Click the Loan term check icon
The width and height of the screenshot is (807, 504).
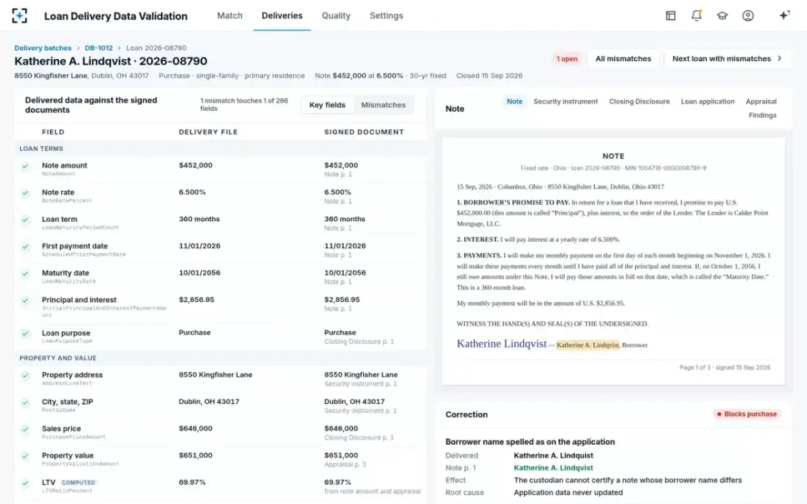[25, 220]
